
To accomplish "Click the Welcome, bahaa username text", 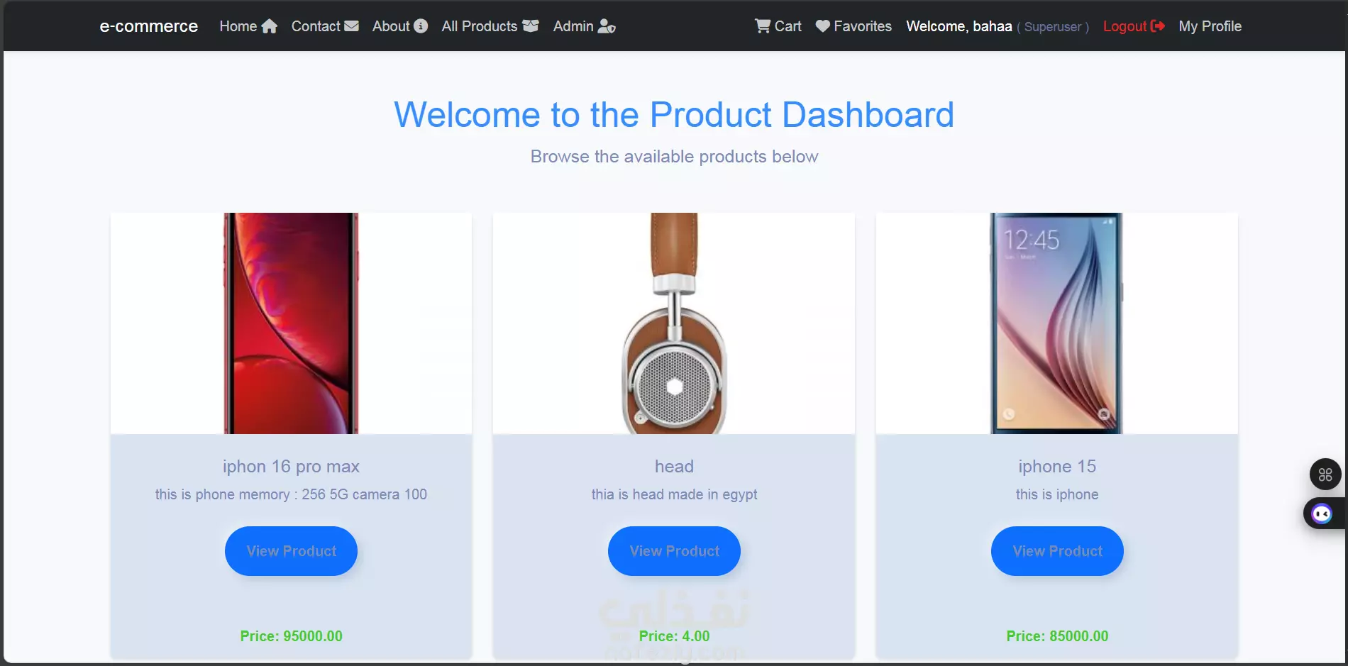I will (x=959, y=26).
